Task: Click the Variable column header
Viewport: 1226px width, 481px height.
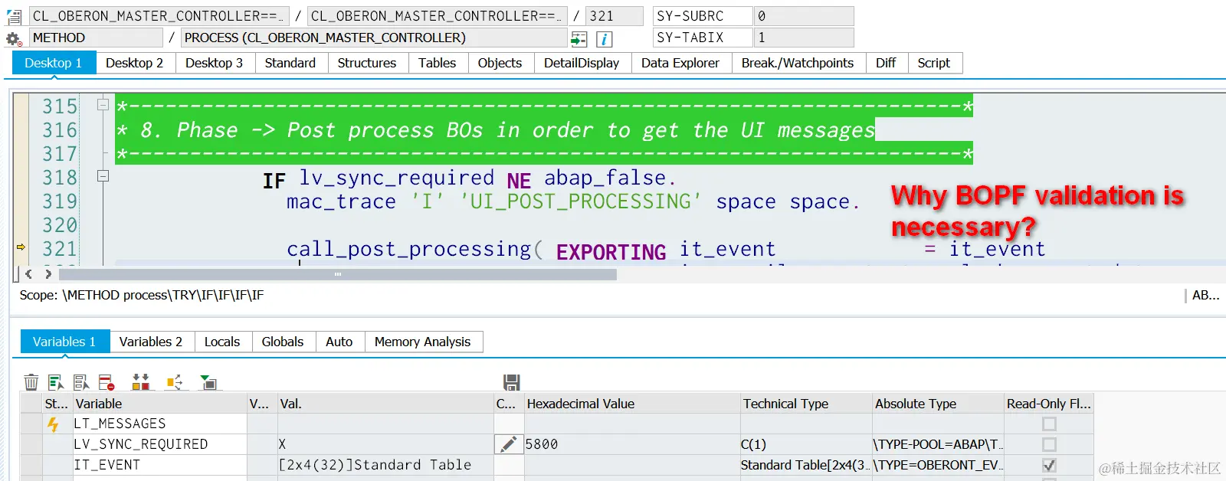Action: pos(159,404)
